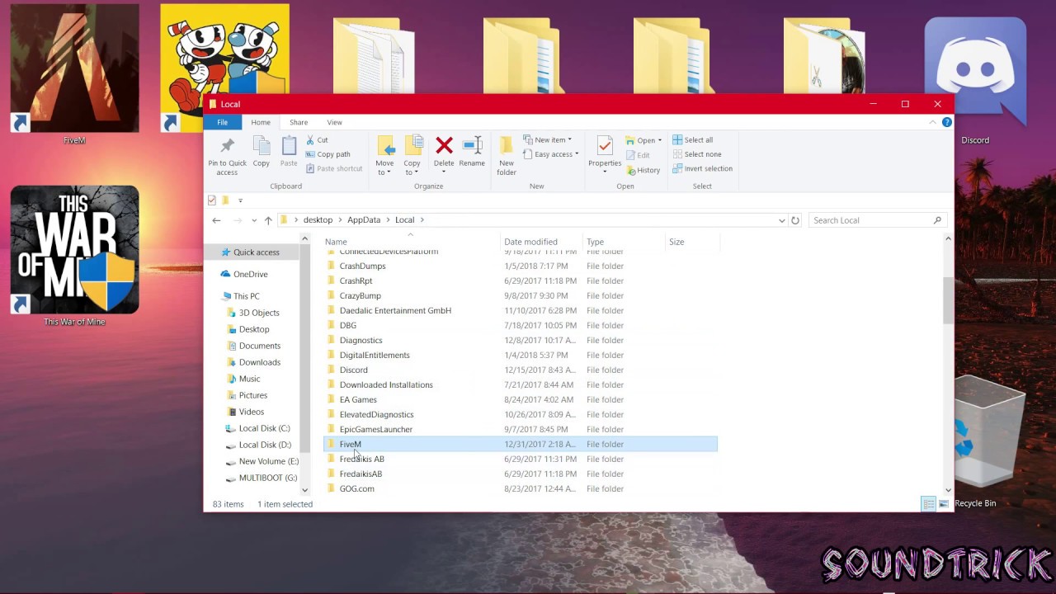
Task: Click Edit in Open group
Action: tap(638, 155)
